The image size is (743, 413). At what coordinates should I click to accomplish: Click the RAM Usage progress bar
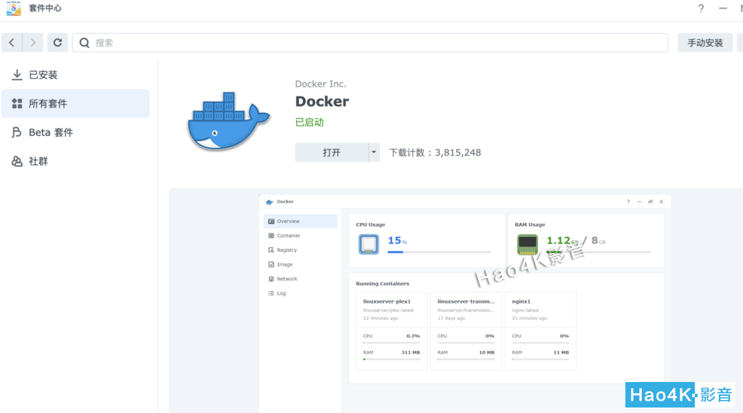pyautogui.click(x=599, y=252)
